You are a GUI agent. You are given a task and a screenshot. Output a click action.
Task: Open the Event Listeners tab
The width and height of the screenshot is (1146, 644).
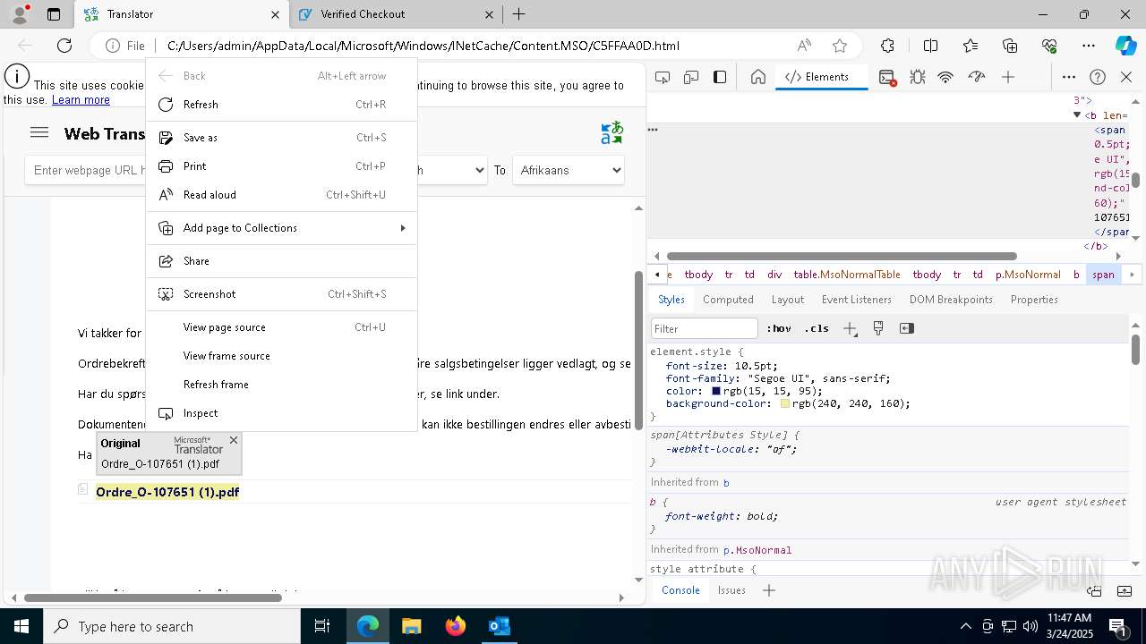pyautogui.click(x=857, y=300)
